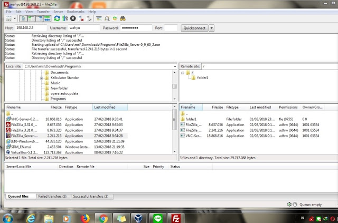Sort local files by Filesize column
The width and height of the screenshot is (338, 223).
[51, 107]
